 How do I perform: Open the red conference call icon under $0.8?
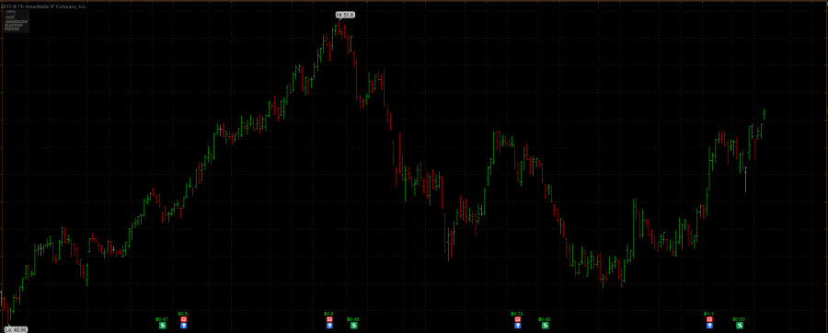329,319
